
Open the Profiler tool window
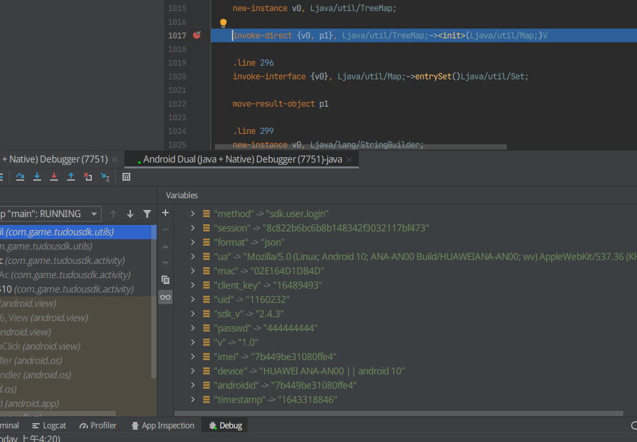pyautogui.click(x=98, y=425)
